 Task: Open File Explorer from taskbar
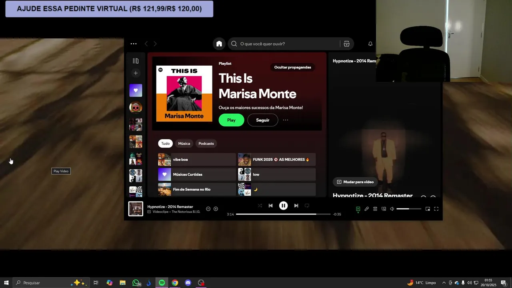[122, 283]
